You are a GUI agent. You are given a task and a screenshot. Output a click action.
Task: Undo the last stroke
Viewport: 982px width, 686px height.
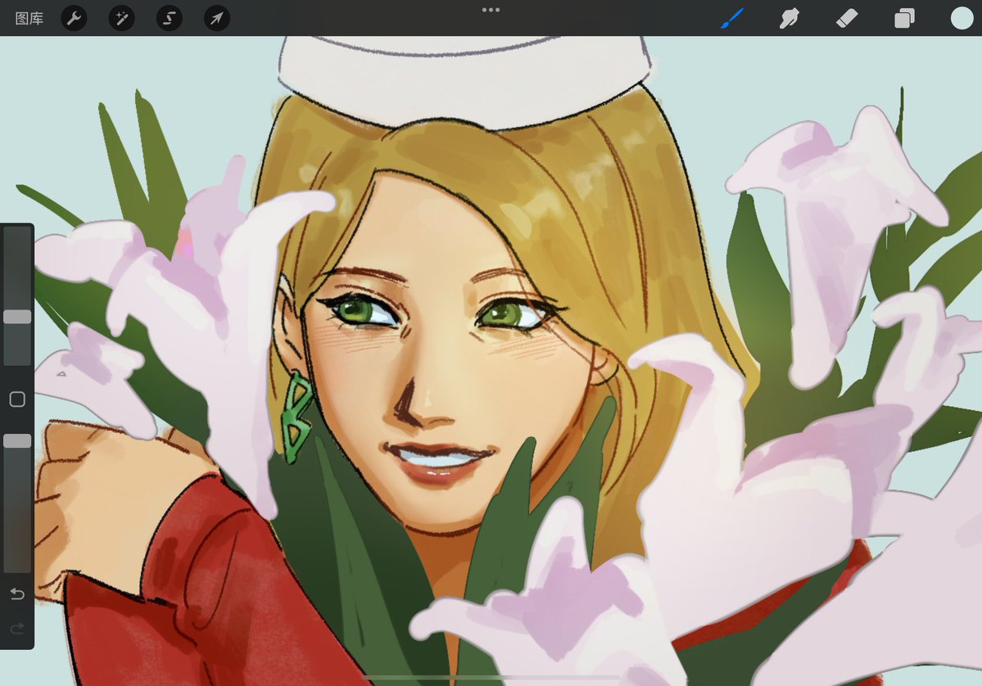pos(17,593)
